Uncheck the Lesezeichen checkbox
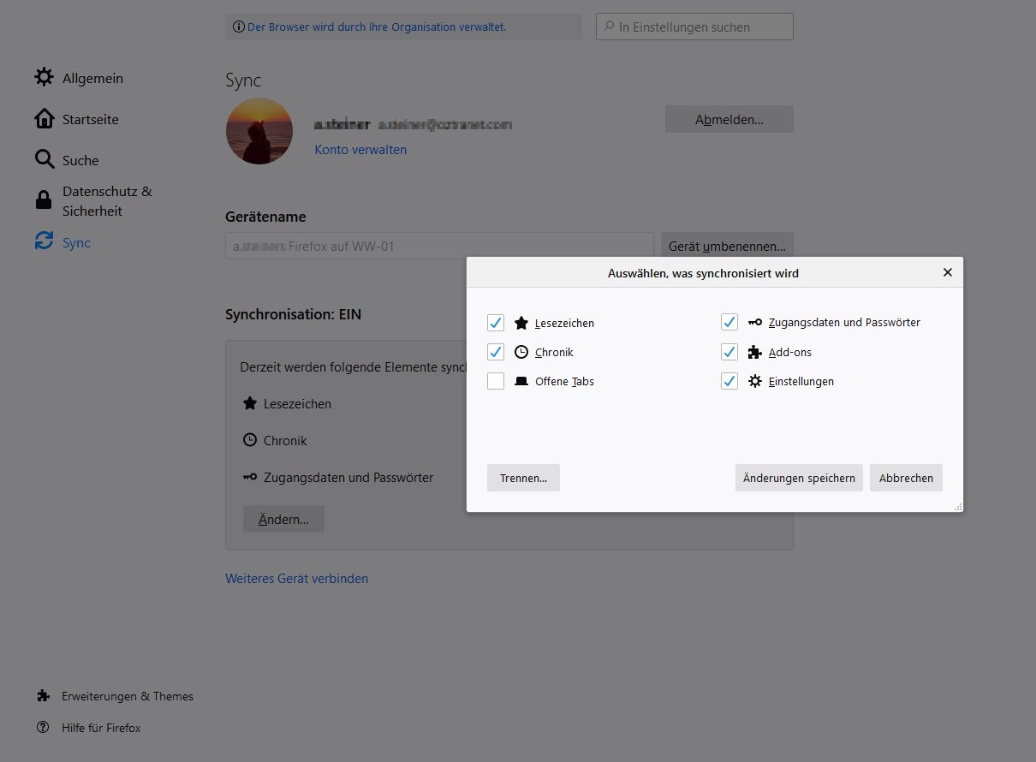This screenshot has height=762, width=1036. click(x=496, y=323)
